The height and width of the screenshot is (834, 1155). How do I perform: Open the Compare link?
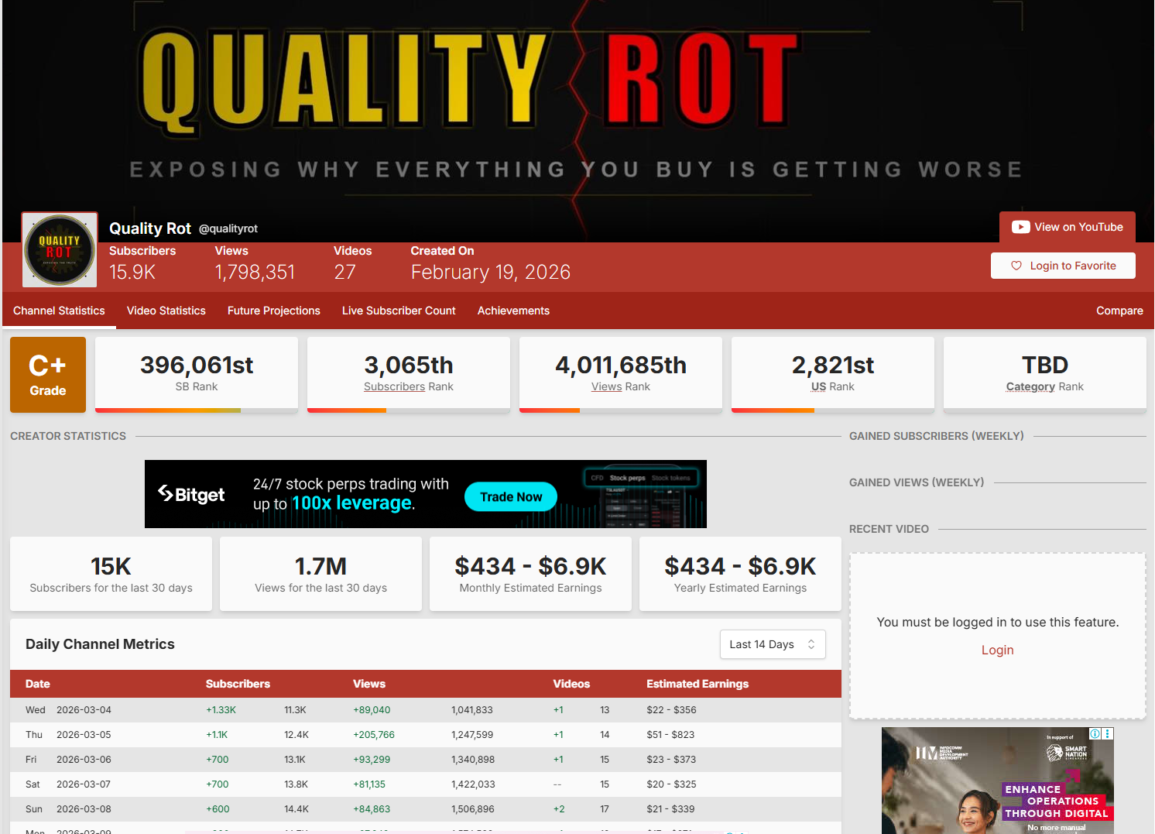pos(1119,311)
